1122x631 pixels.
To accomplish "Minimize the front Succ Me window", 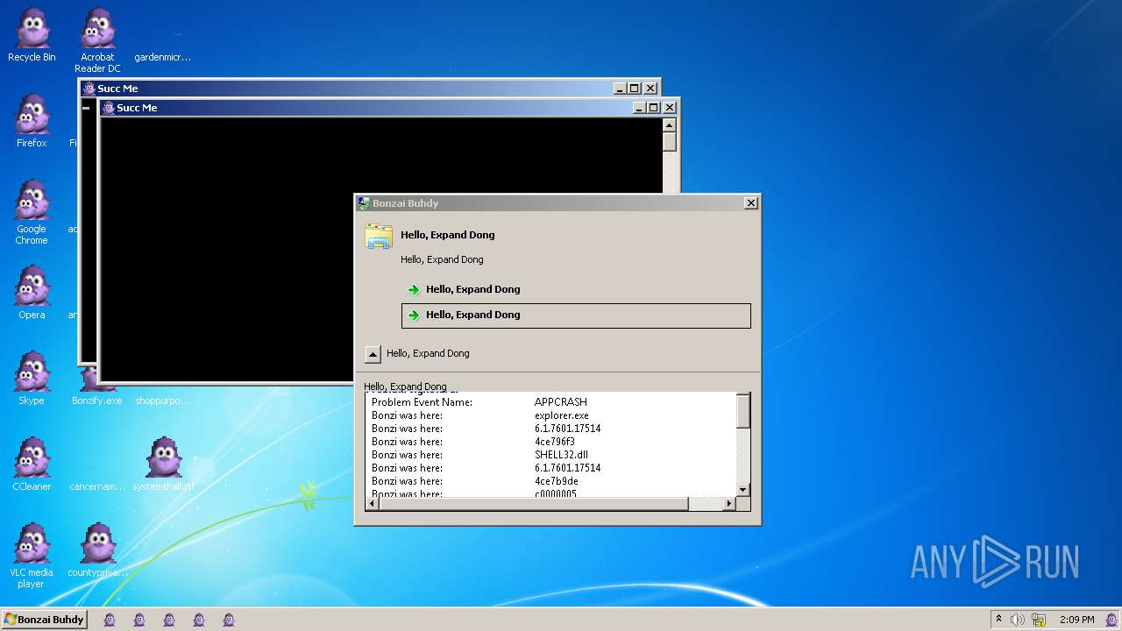I will (639, 108).
